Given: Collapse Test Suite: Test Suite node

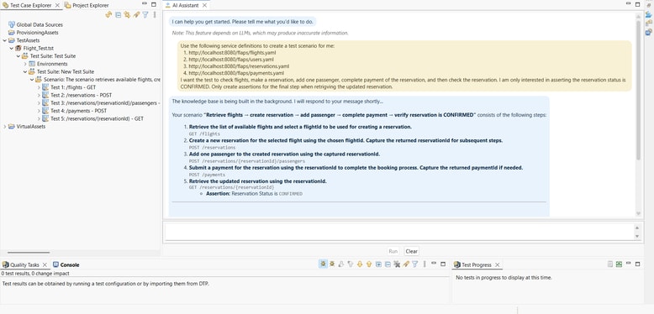Looking at the screenshot, I should 18,55.
